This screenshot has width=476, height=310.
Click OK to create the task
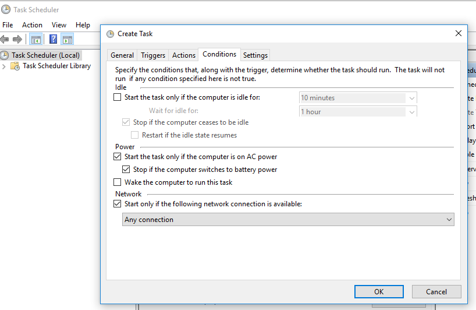pyautogui.click(x=379, y=292)
